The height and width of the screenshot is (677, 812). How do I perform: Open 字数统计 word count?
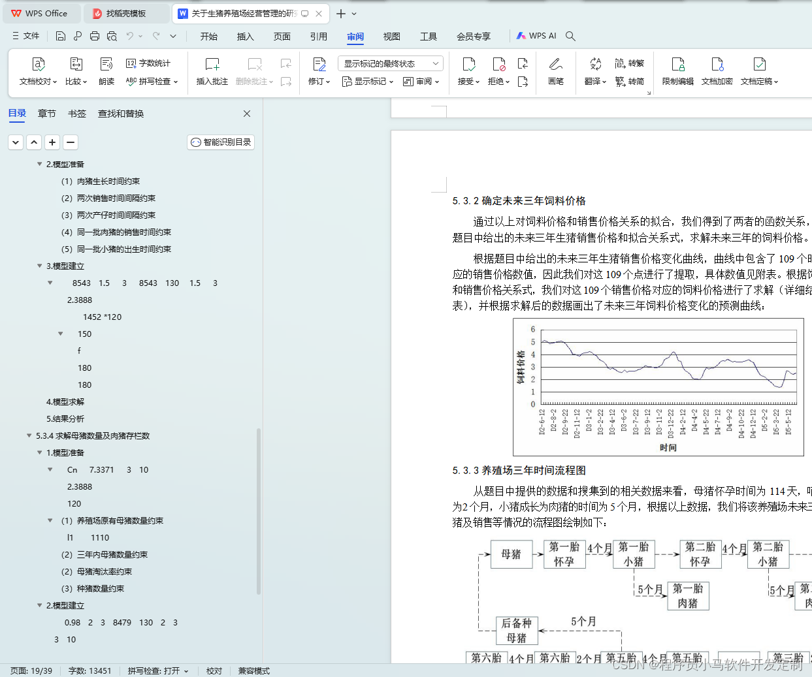click(x=148, y=63)
